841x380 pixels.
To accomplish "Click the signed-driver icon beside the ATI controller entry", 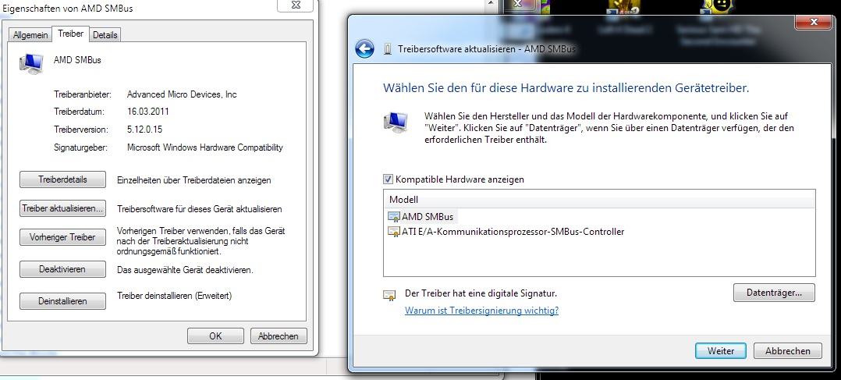I will point(394,232).
